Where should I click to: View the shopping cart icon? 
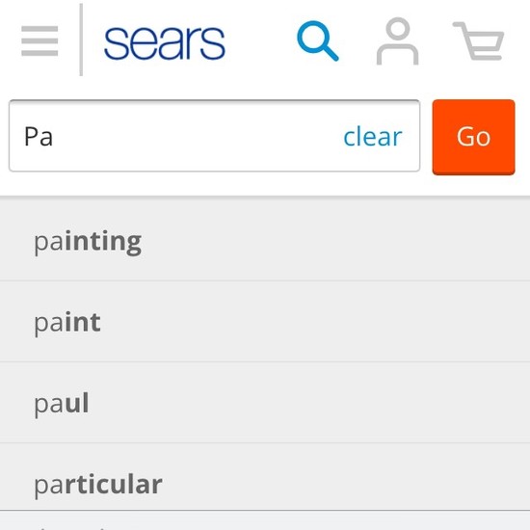[478, 40]
